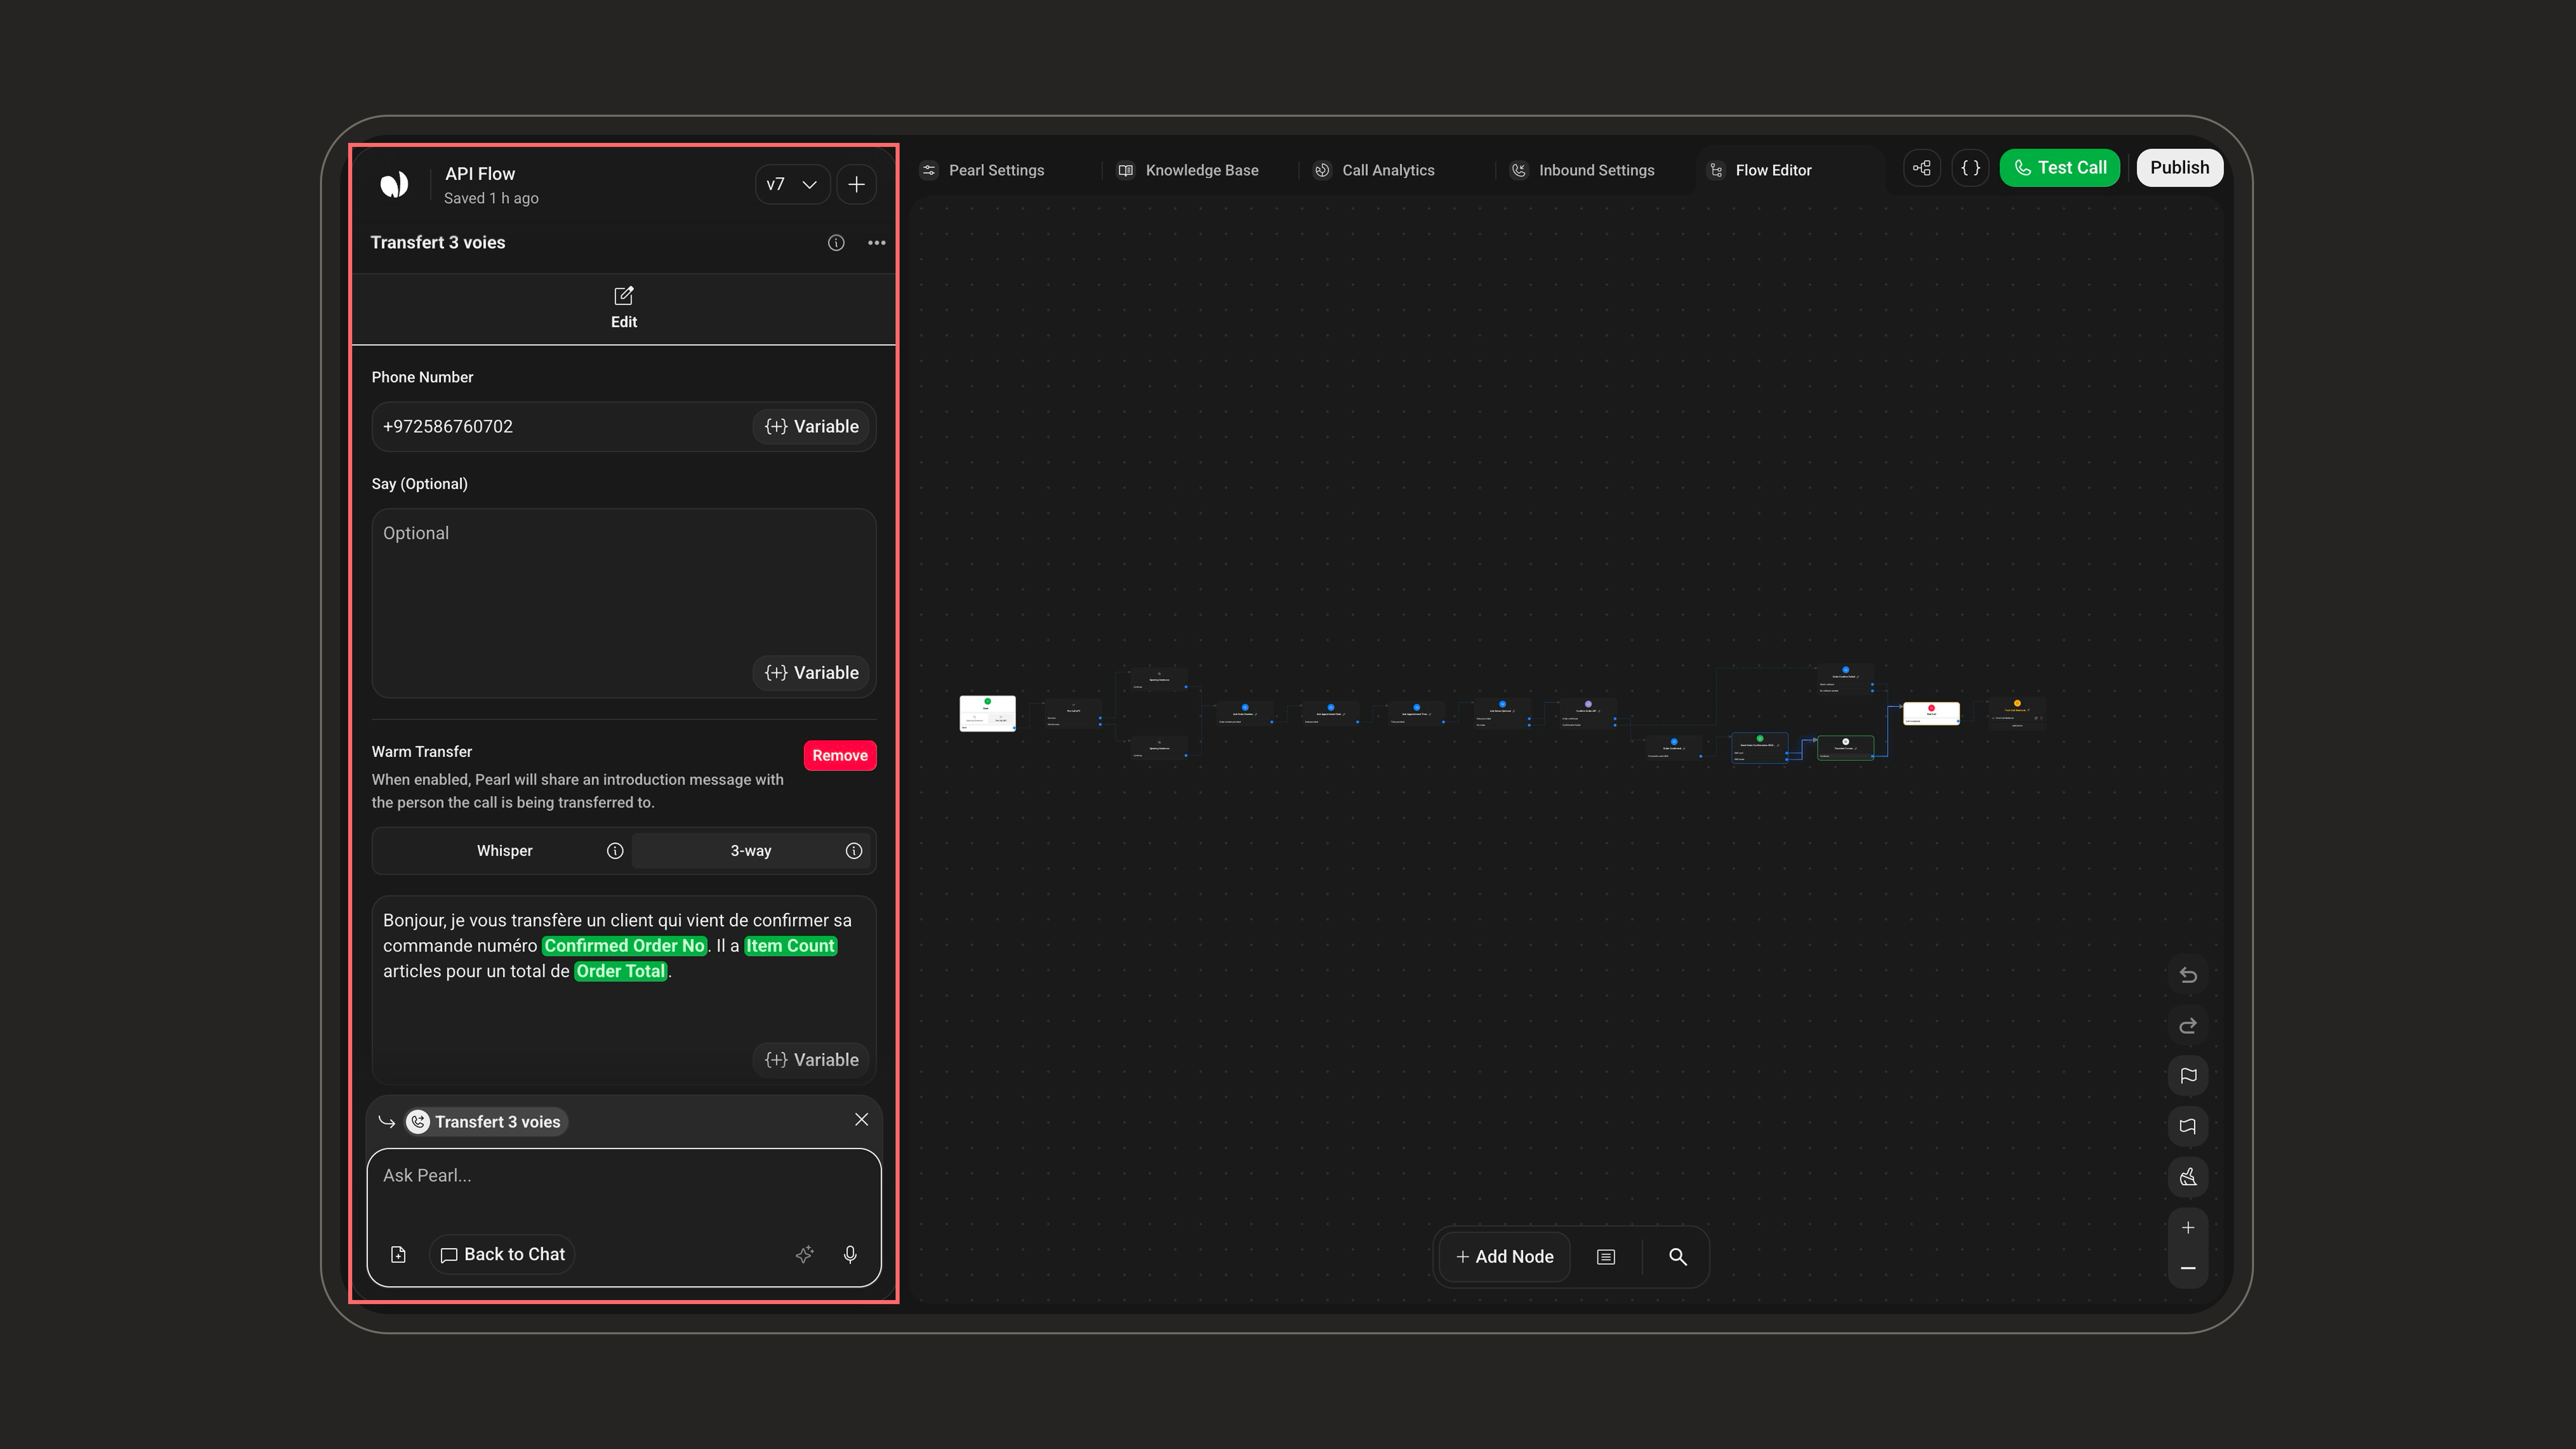The width and height of the screenshot is (2576, 1449).
Task: Open the three-dots more options menu
Action: click(877, 243)
